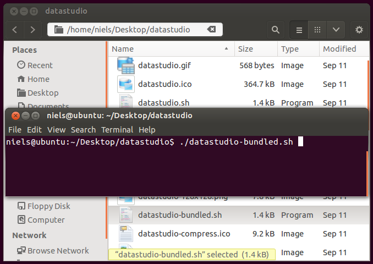Go back to the previous folder

(x=15, y=30)
